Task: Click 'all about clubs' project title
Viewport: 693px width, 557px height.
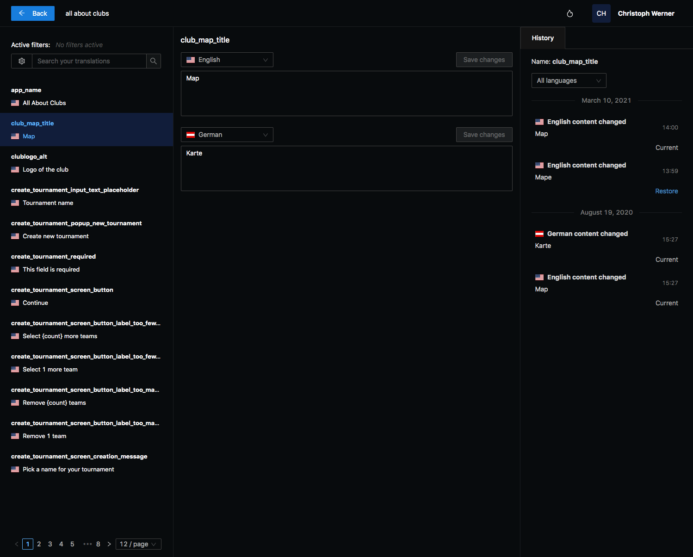Action: (x=87, y=13)
